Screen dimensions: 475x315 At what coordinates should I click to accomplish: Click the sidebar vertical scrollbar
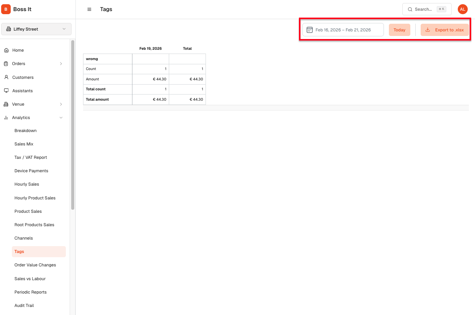pyautogui.click(x=73, y=126)
